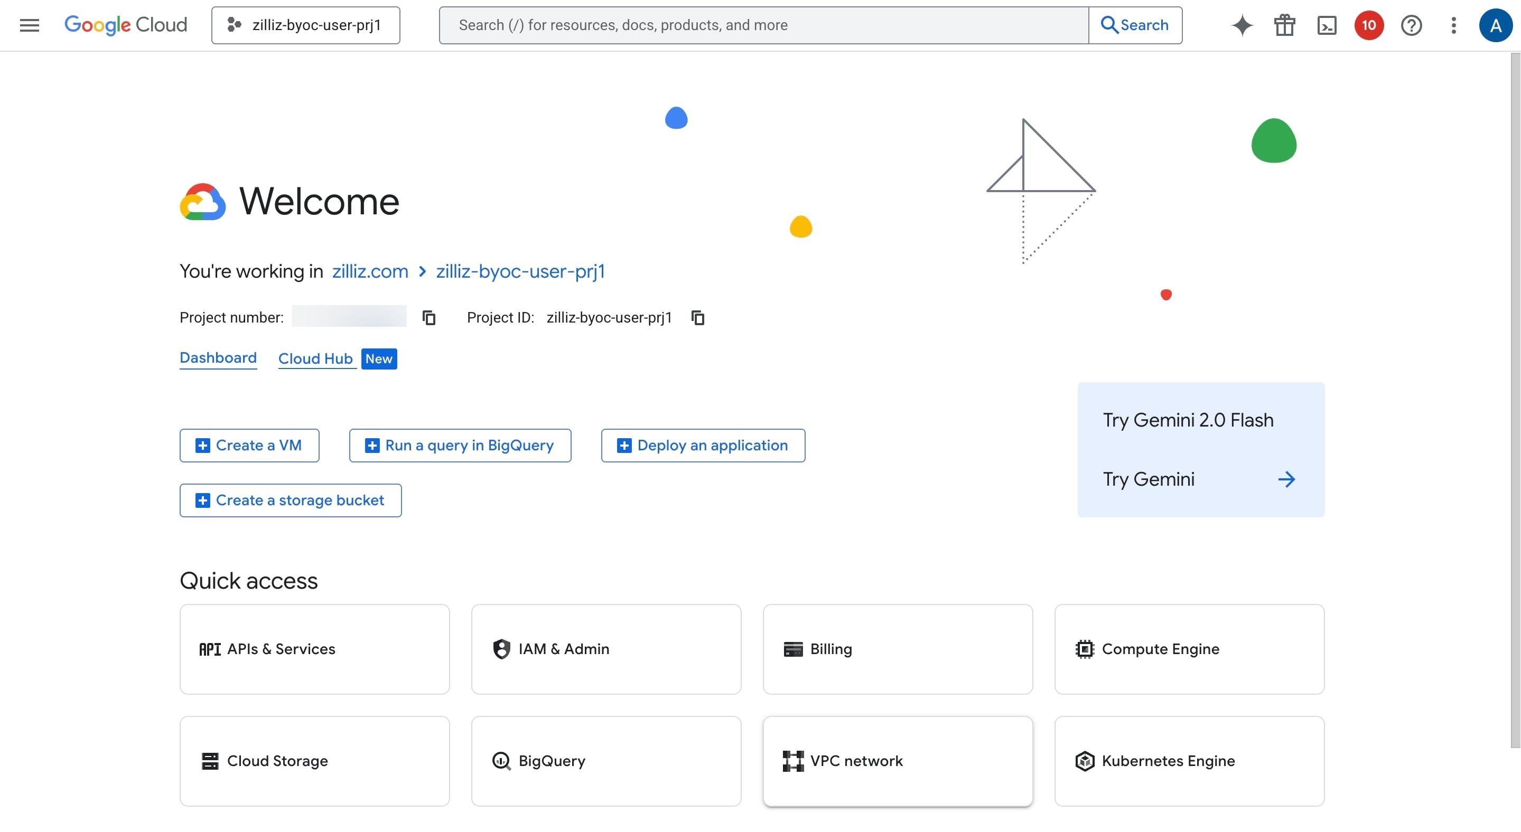Activate Cloud Shell terminal icon
The image size is (1521, 832).
[1327, 25]
